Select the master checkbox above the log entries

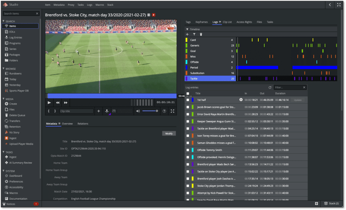pyautogui.click(x=188, y=93)
